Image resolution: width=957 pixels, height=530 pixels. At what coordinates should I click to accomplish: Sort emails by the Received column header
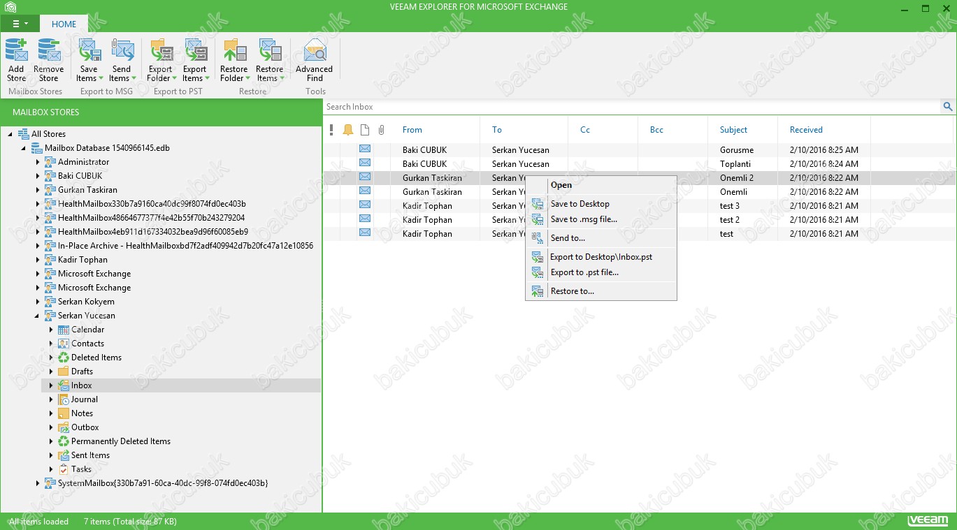click(806, 130)
